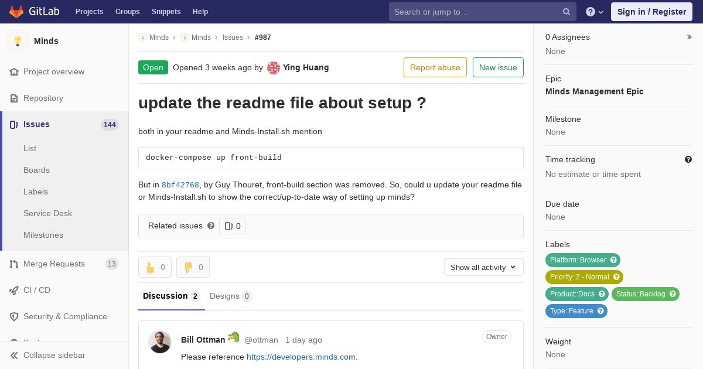The height and width of the screenshot is (369, 703).
Task: Click the Type::Feature label help icon
Action: (600, 311)
